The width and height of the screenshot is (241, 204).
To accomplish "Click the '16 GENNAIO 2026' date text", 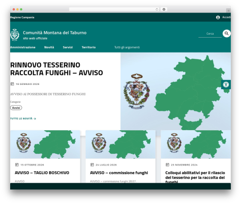I will click(27, 84).
